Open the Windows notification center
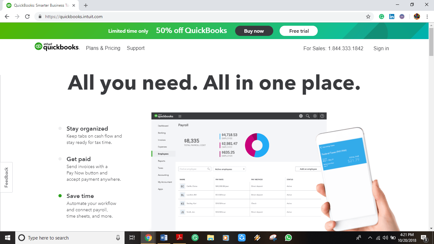Image resolution: width=434 pixels, height=244 pixels. (x=424, y=238)
